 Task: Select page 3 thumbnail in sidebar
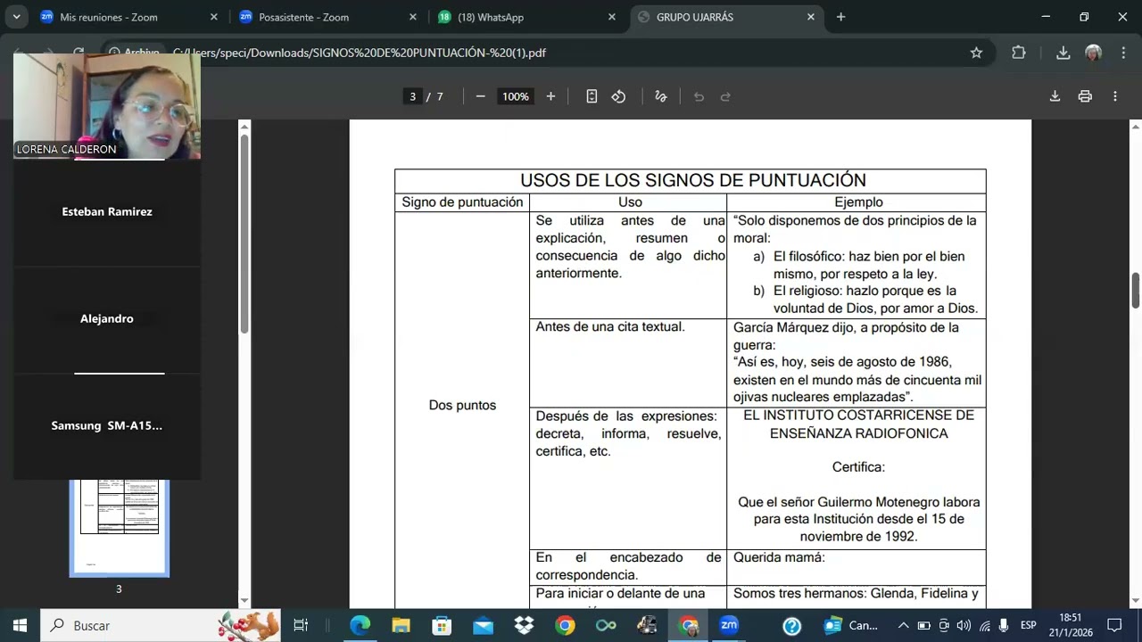120,526
